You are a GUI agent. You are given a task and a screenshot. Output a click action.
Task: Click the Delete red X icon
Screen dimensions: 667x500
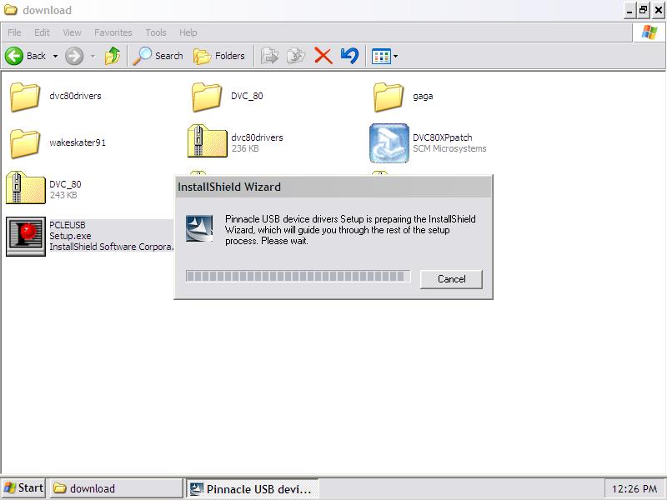point(323,56)
